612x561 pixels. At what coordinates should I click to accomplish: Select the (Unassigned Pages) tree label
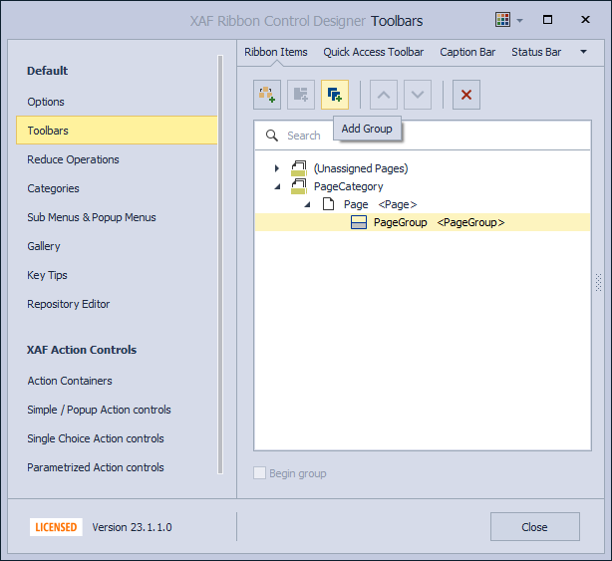361,168
